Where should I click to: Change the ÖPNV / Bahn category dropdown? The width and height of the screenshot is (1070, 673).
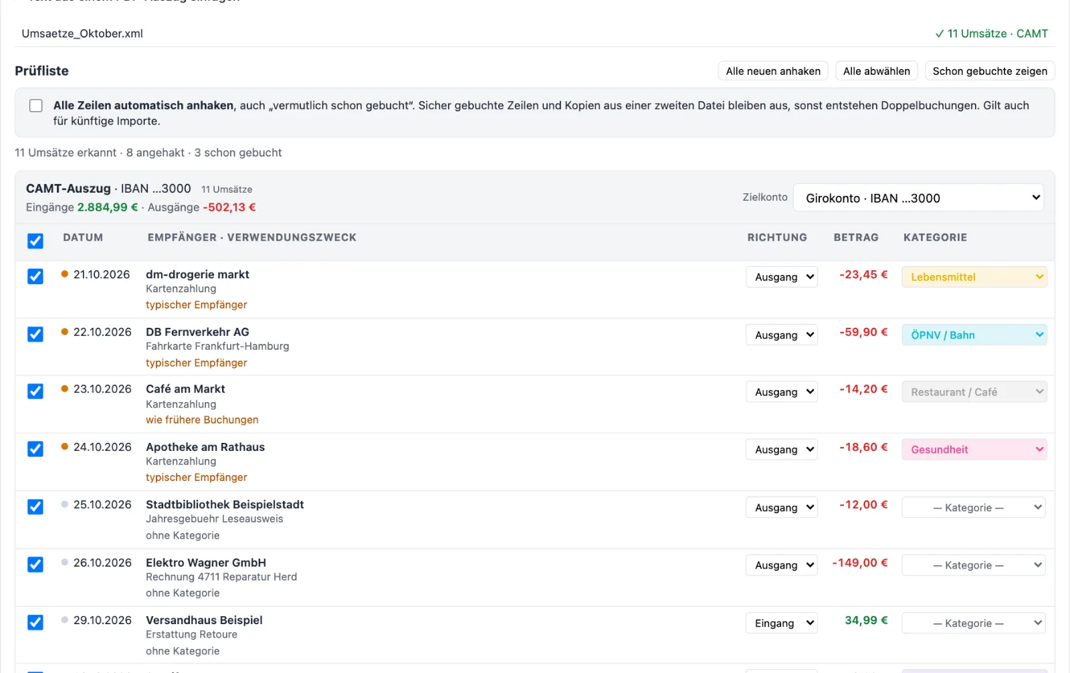[x=974, y=334]
